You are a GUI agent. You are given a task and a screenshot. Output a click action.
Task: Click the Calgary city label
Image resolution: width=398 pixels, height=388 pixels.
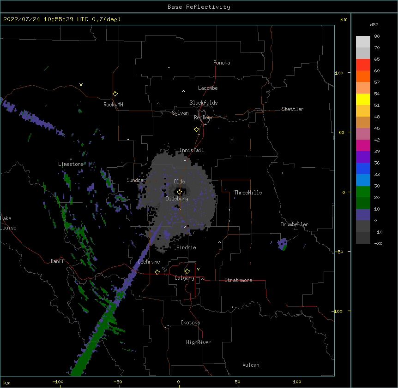(x=184, y=278)
